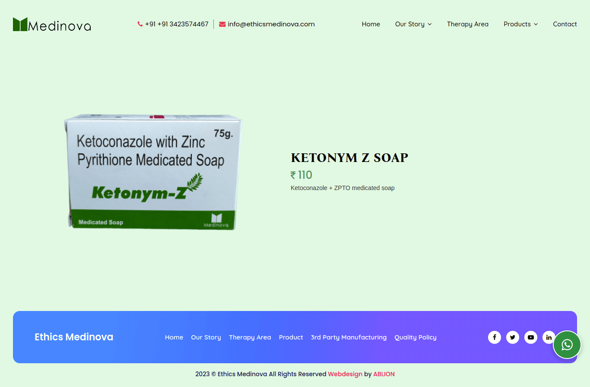
Task: Open 3rd Party Manufacturing footer link
Action: point(349,337)
